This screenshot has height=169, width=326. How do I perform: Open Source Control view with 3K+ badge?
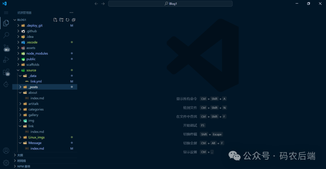pos(6,48)
